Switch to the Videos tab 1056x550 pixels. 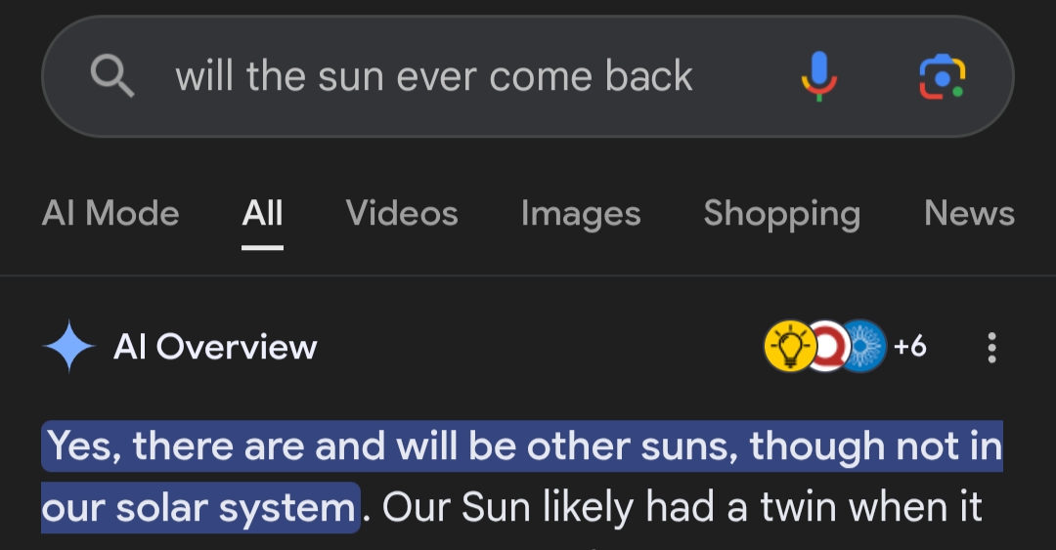pos(402,213)
